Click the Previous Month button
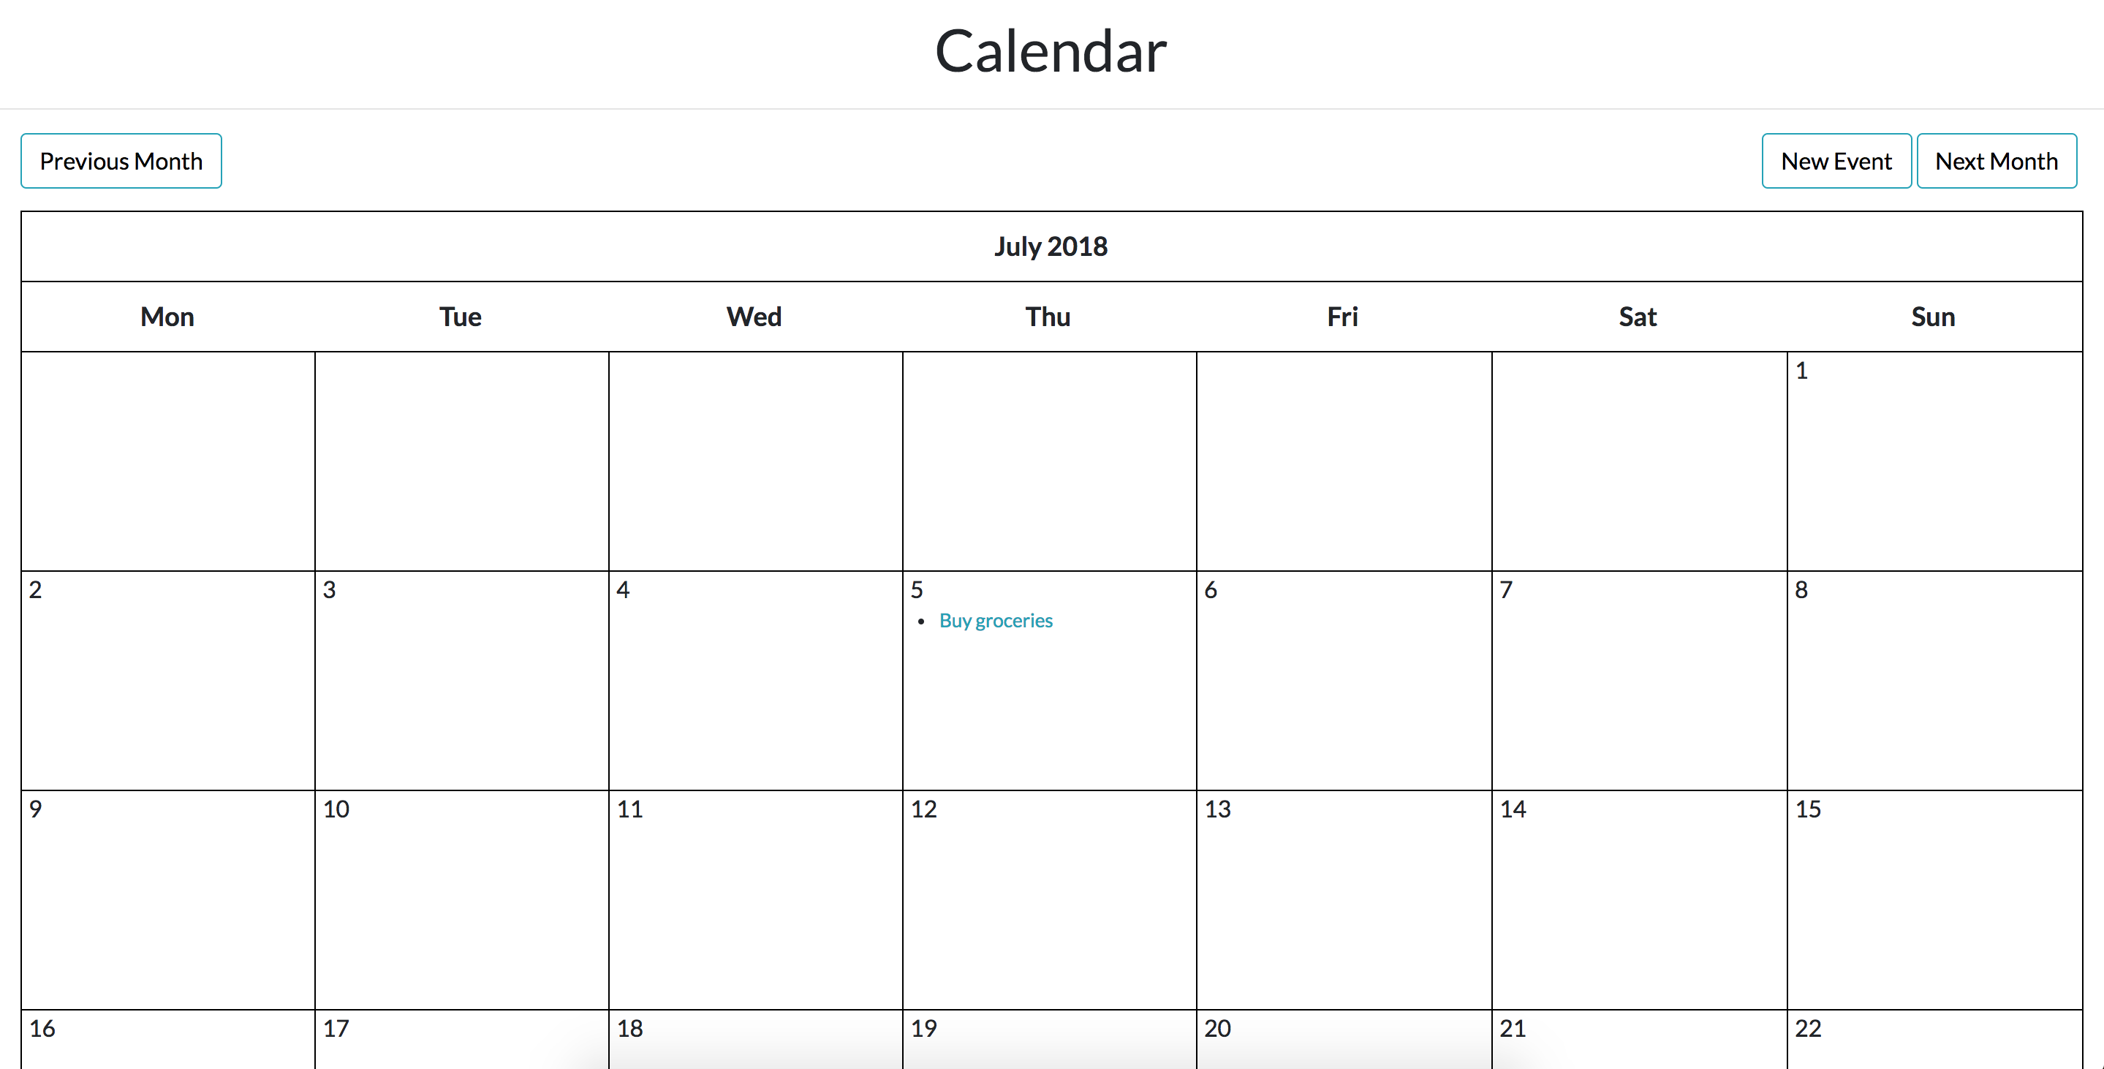The image size is (2104, 1069). (120, 162)
